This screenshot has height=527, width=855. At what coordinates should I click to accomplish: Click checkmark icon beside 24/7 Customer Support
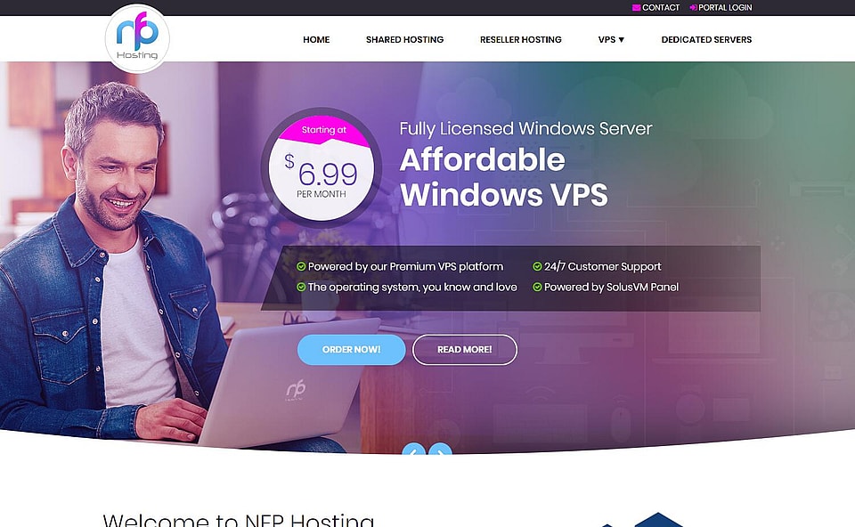(537, 266)
